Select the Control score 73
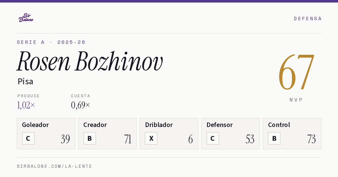The image size is (338, 177). tap(311, 139)
